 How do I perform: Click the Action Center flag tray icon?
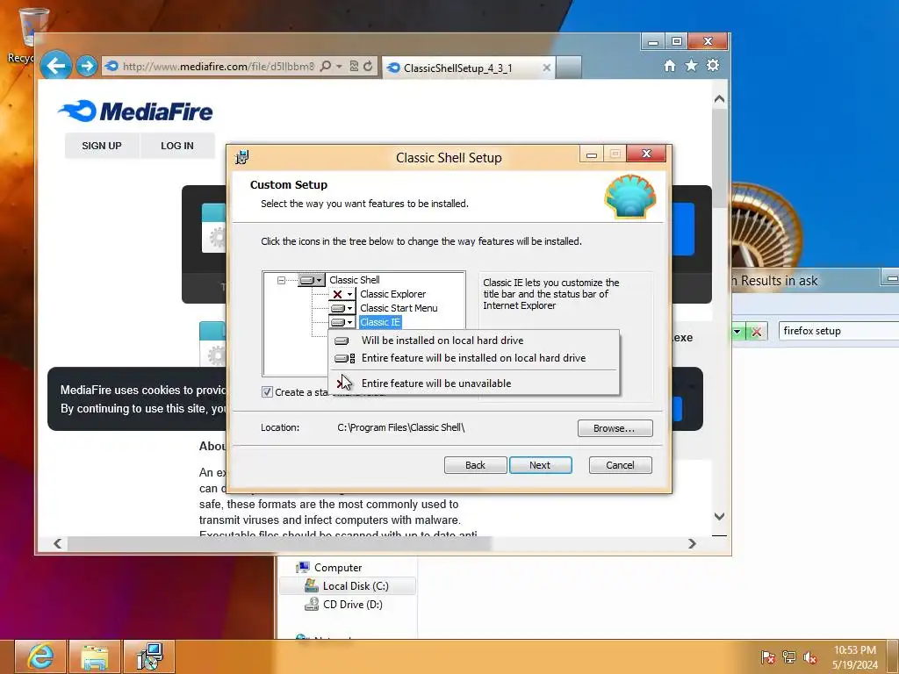pos(767,657)
